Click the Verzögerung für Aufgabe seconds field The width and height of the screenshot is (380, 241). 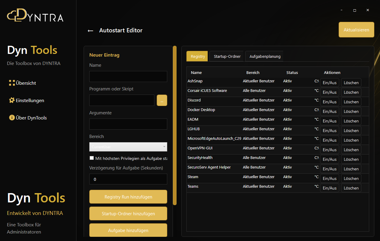pyautogui.click(x=128, y=179)
